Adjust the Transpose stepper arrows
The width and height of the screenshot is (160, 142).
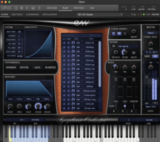(22, 40)
